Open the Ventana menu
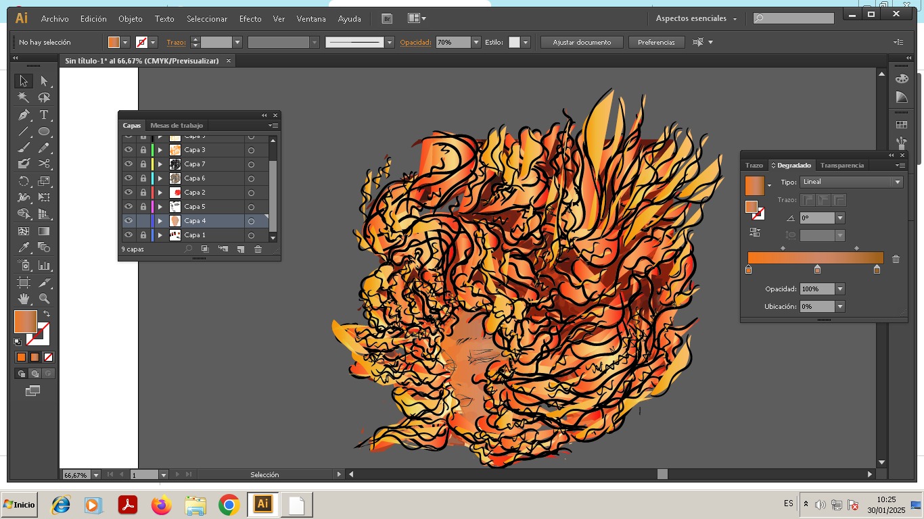924x519 pixels. 311,19
